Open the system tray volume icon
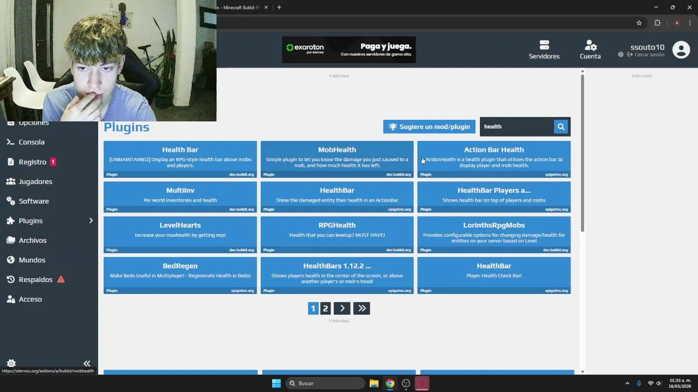698x392 pixels. [x=659, y=383]
